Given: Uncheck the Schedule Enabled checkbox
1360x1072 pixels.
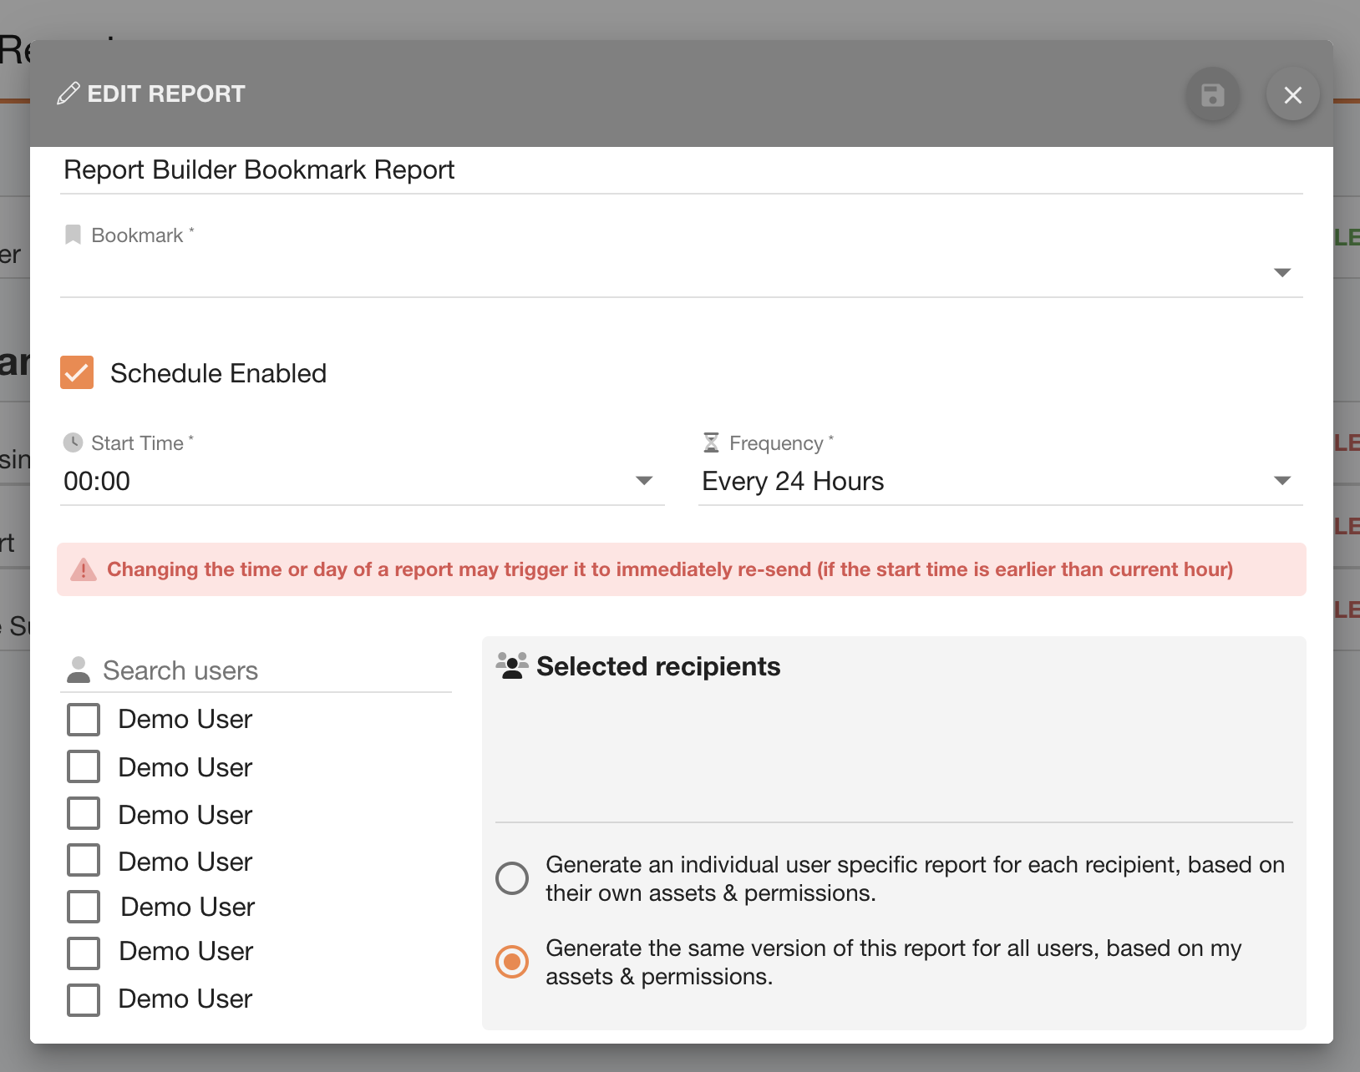Looking at the screenshot, I should pos(77,373).
